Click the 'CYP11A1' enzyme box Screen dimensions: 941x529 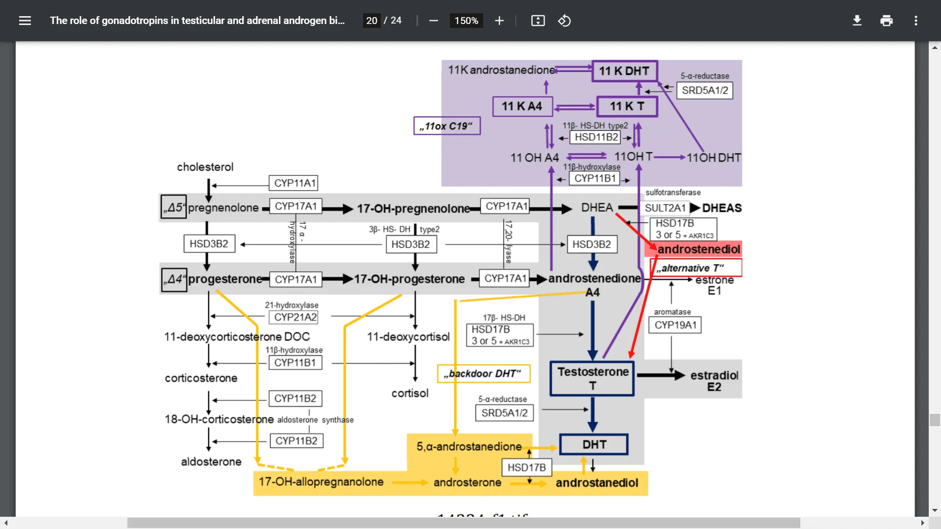(x=294, y=183)
